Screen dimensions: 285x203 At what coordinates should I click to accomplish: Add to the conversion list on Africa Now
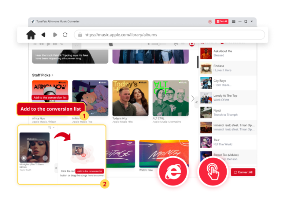pyautogui.click(x=50, y=98)
